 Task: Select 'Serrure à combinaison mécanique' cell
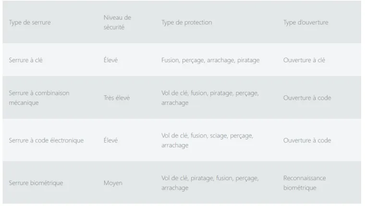pyautogui.click(x=39, y=98)
